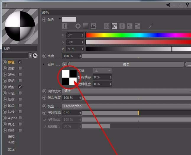Click the spectrum mode icon
191x155 pixels.
click(86, 26)
